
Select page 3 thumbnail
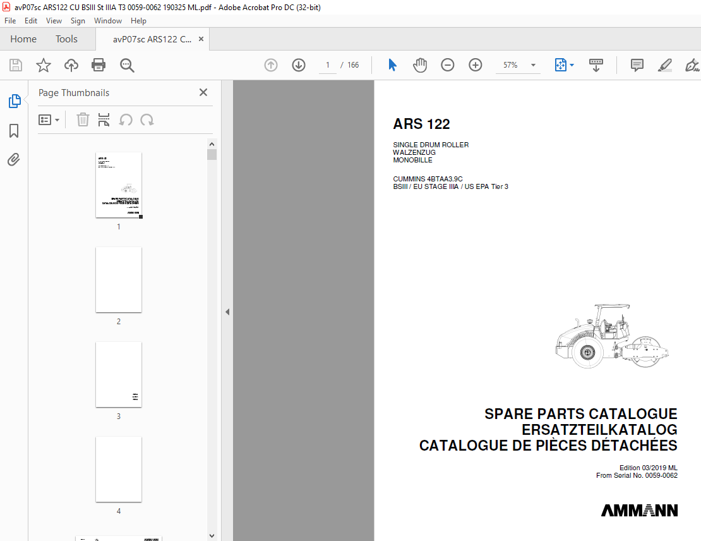pos(119,375)
